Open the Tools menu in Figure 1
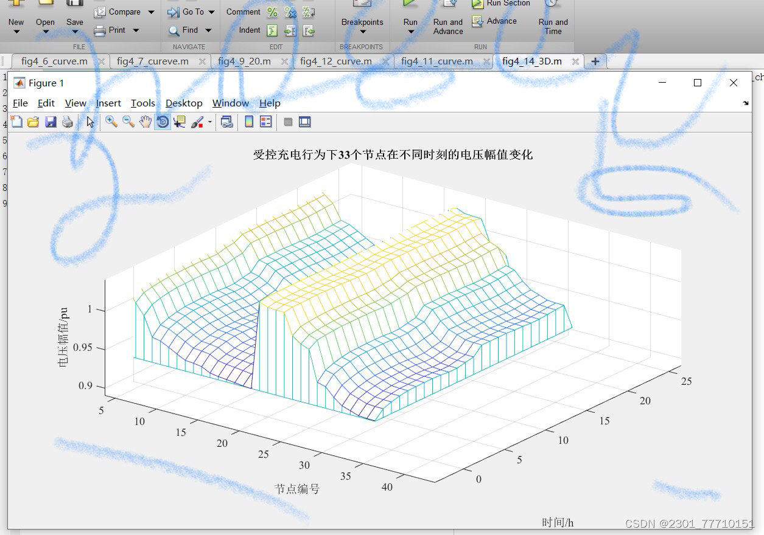764x535 pixels. [x=143, y=103]
